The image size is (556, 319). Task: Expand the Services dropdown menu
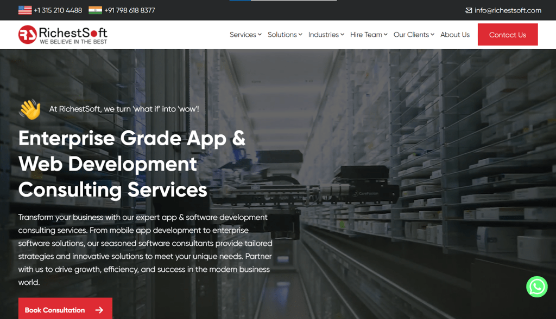245,35
